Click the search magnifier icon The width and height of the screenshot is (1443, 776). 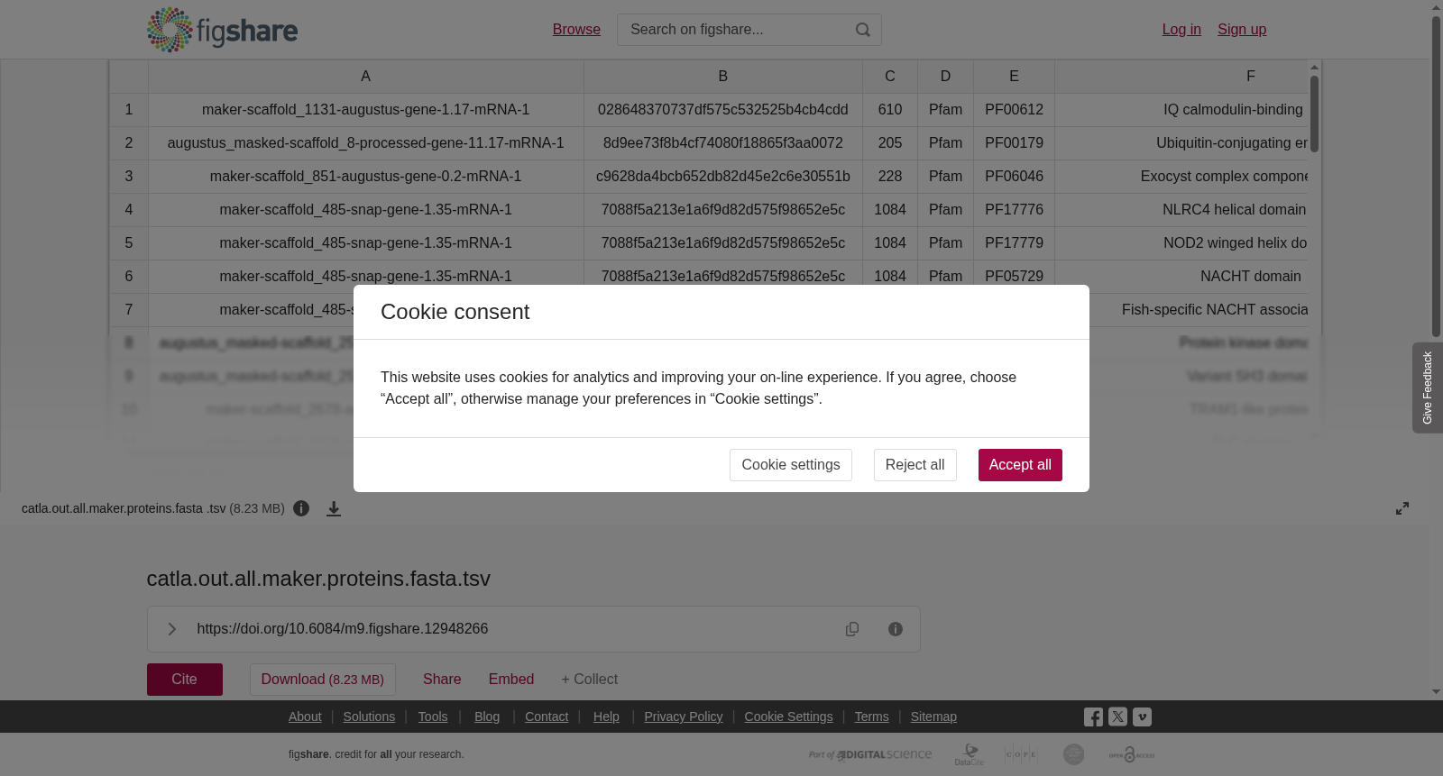(863, 30)
